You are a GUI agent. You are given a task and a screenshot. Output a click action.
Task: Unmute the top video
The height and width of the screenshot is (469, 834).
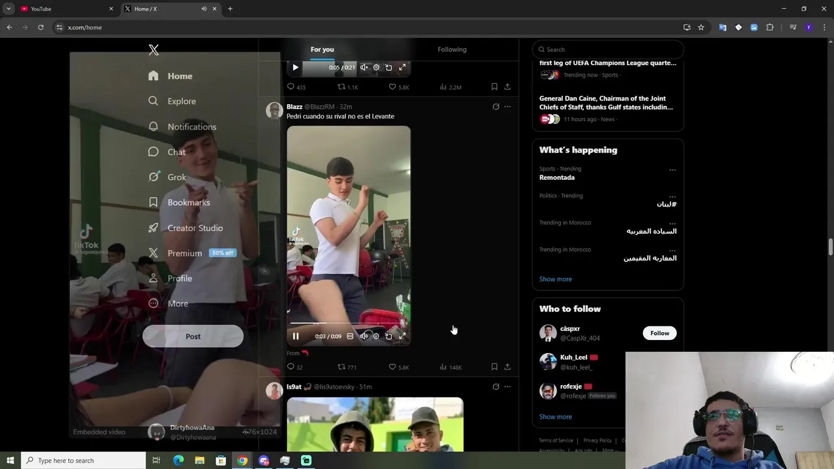364,67
